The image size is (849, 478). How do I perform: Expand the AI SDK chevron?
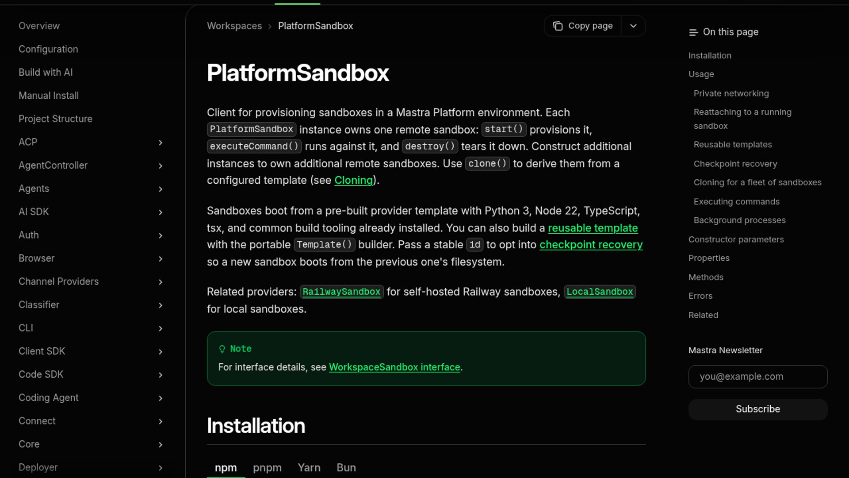(x=161, y=212)
